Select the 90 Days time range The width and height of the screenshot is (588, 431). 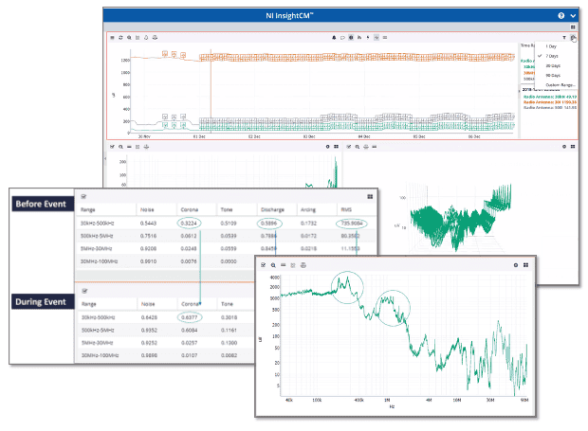553,75
